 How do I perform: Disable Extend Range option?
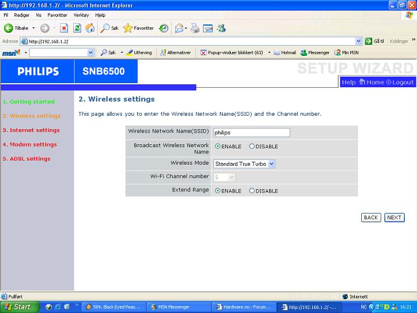point(252,191)
